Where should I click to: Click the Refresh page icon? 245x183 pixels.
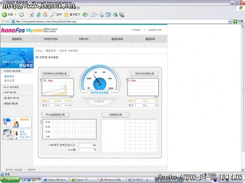click(x=38, y=15)
